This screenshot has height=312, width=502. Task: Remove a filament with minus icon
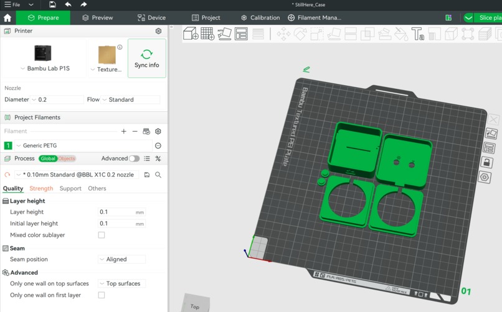pos(135,131)
